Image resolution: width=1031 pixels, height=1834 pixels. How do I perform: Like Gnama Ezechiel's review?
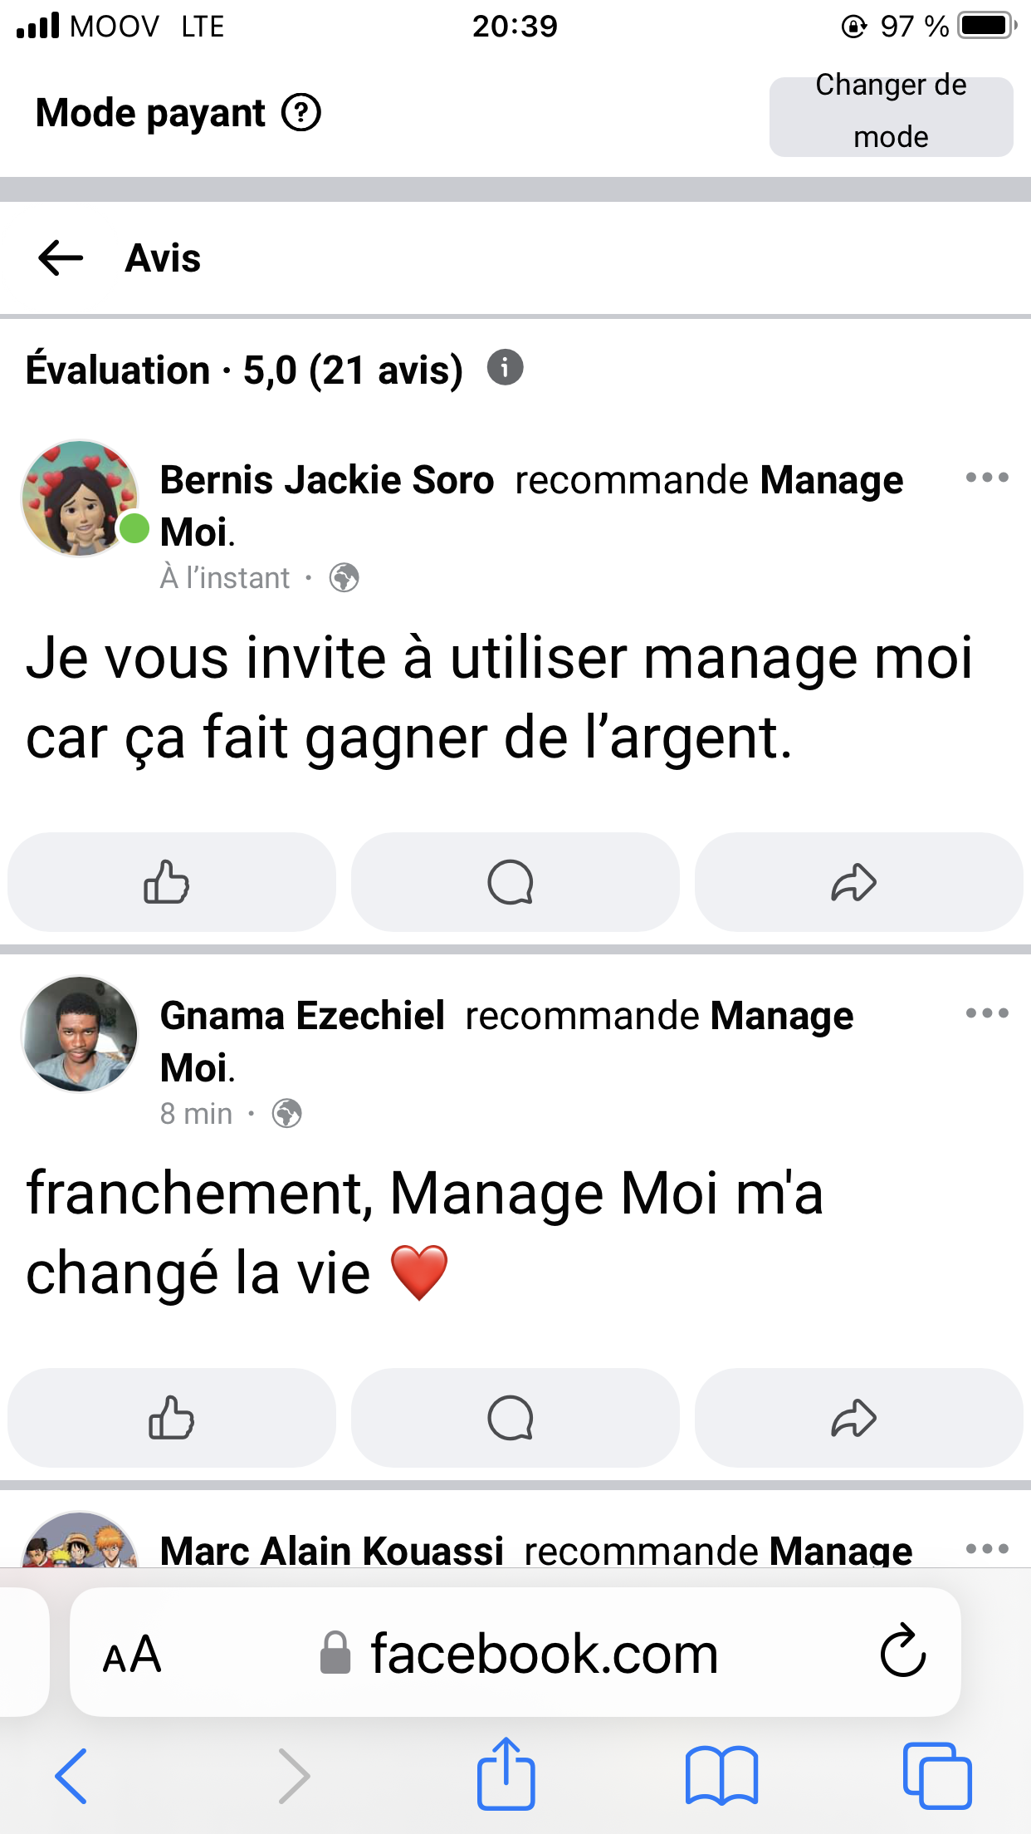click(171, 1418)
